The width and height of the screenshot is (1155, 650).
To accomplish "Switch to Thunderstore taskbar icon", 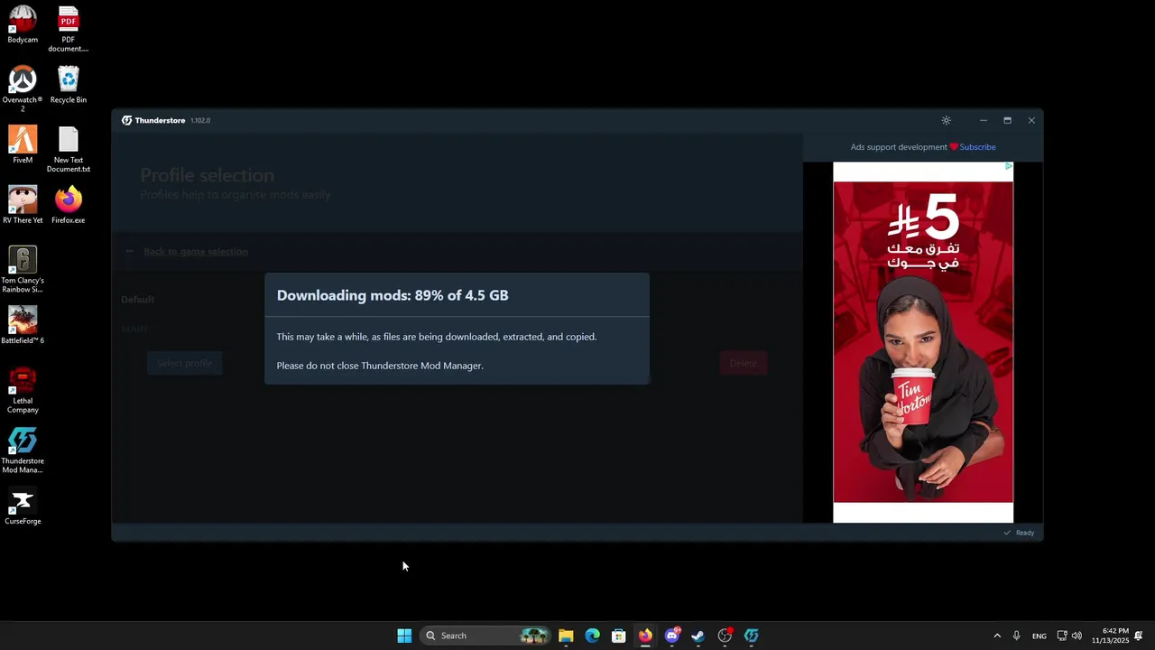I will coord(751,636).
